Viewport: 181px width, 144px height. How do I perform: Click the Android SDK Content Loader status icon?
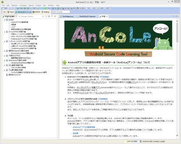coord(141,141)
